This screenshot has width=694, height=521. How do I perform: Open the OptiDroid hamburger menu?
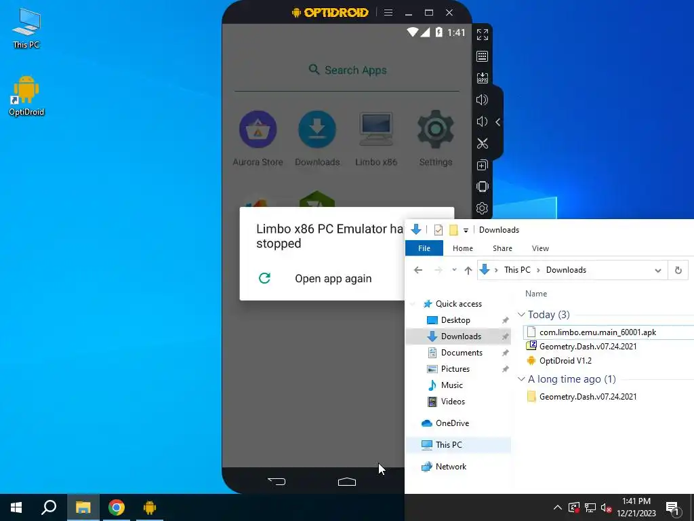pos(388,12)
